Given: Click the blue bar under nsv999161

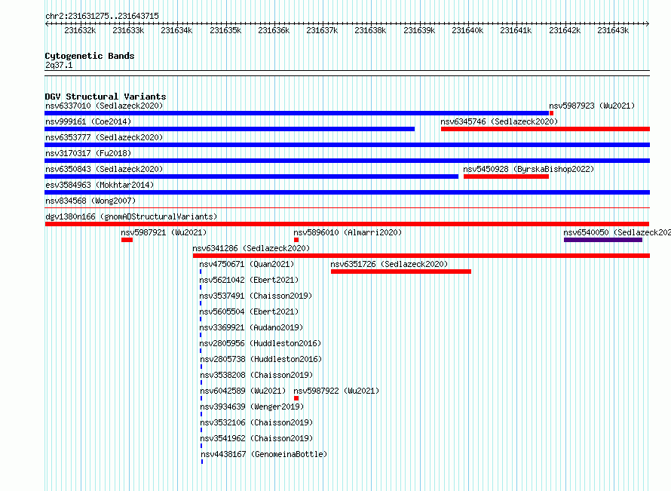Looking at the screenshot, I should 229,129.
